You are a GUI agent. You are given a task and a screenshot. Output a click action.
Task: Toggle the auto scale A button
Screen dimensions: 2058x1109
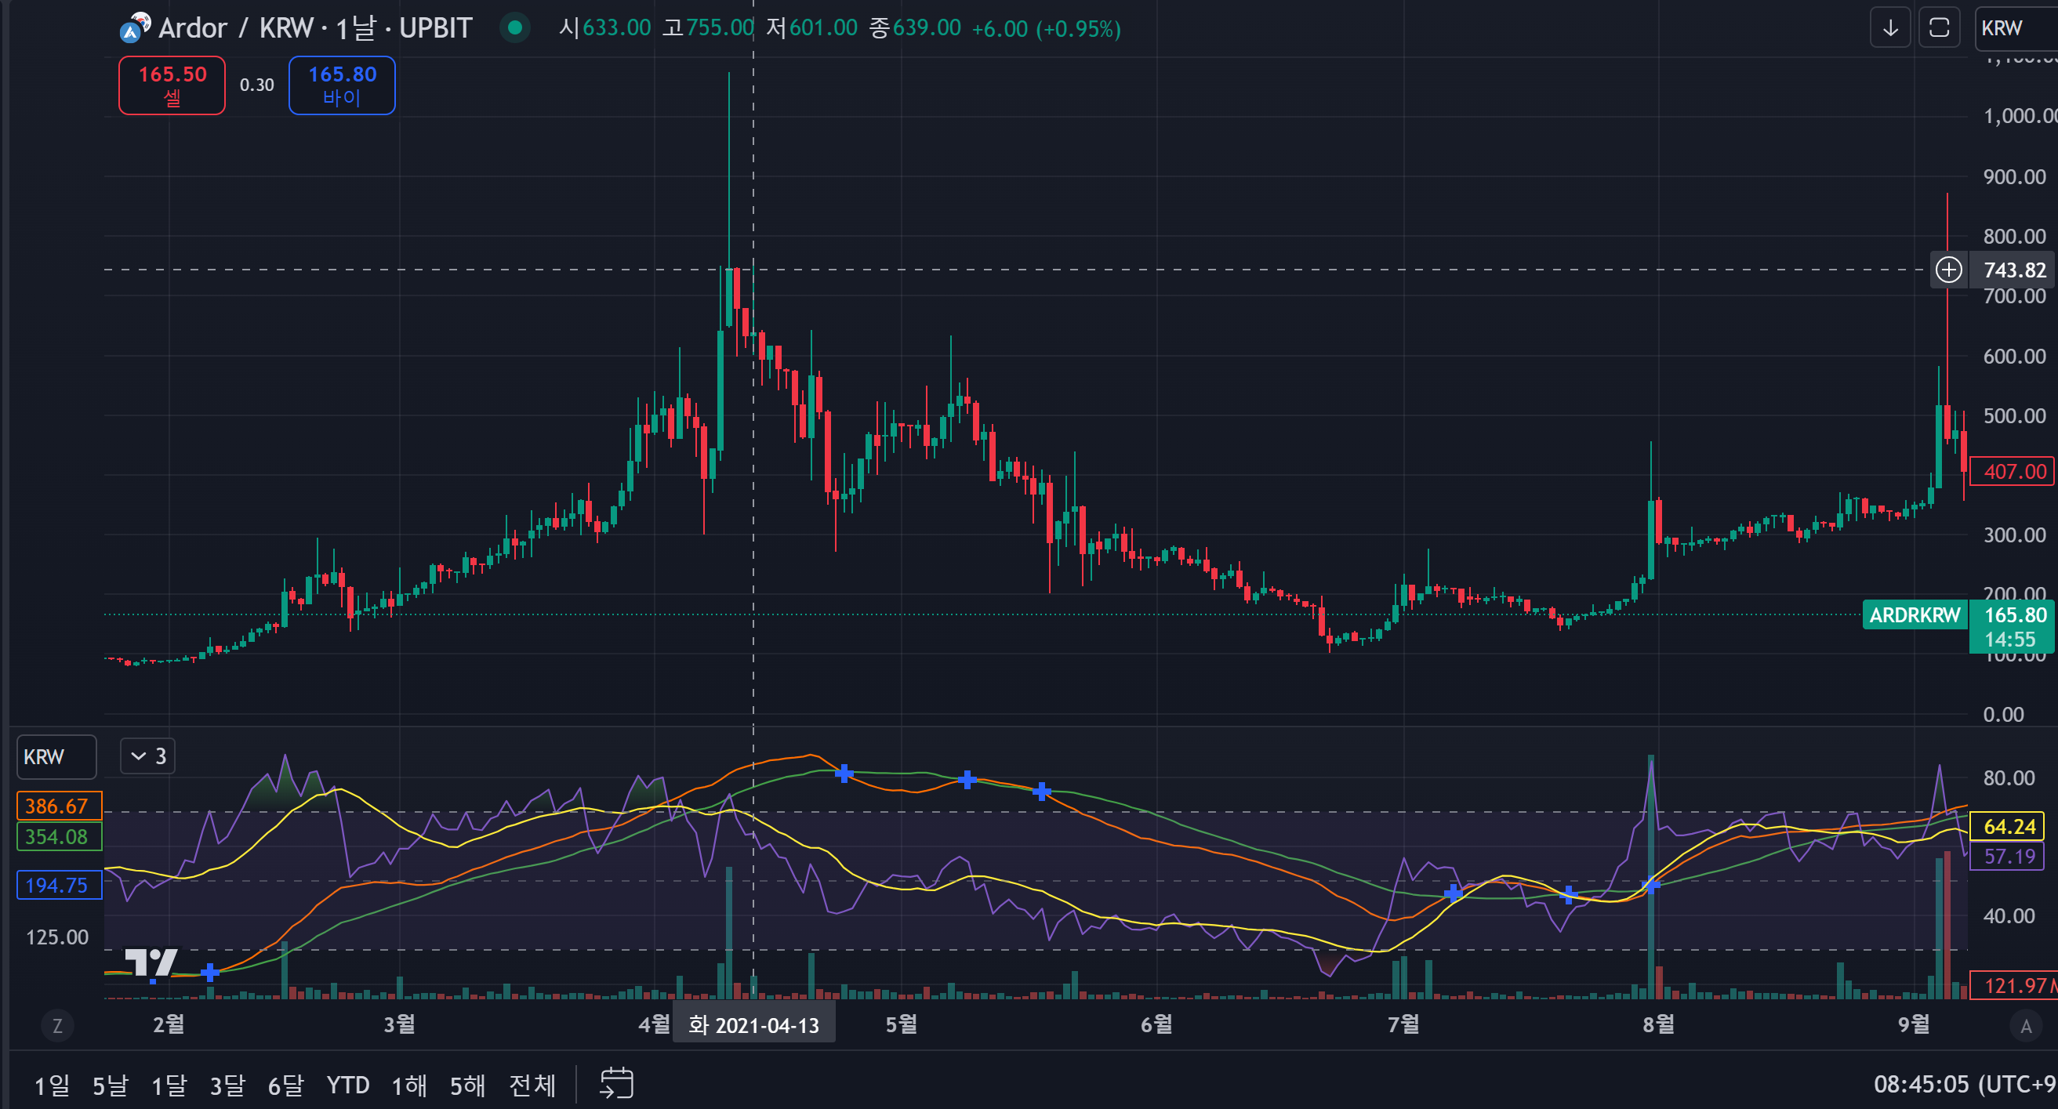click(2025, 1026)
